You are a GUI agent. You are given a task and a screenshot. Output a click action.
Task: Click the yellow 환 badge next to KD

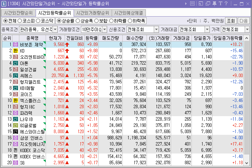click(x=16, y=50)
